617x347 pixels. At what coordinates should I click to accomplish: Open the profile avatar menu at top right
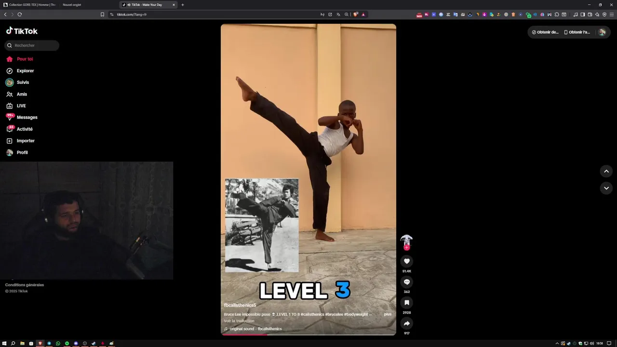pyautogui.click(x=602, y=32)
